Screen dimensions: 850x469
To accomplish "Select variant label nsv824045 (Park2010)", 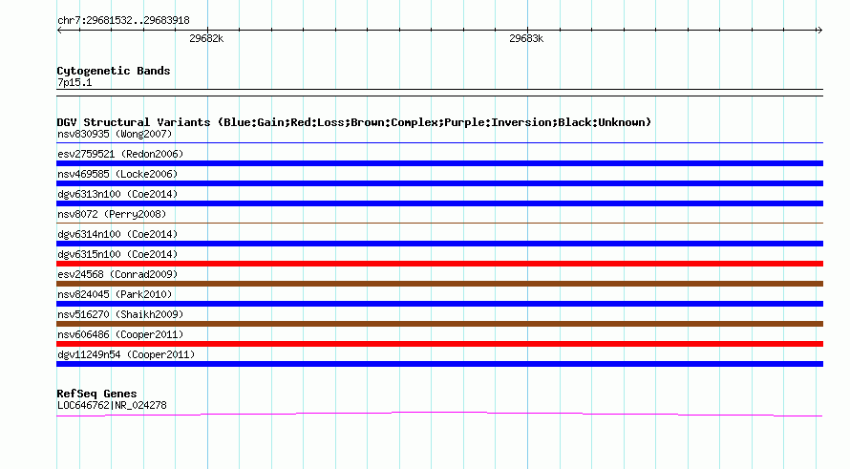I will (115, 294).
